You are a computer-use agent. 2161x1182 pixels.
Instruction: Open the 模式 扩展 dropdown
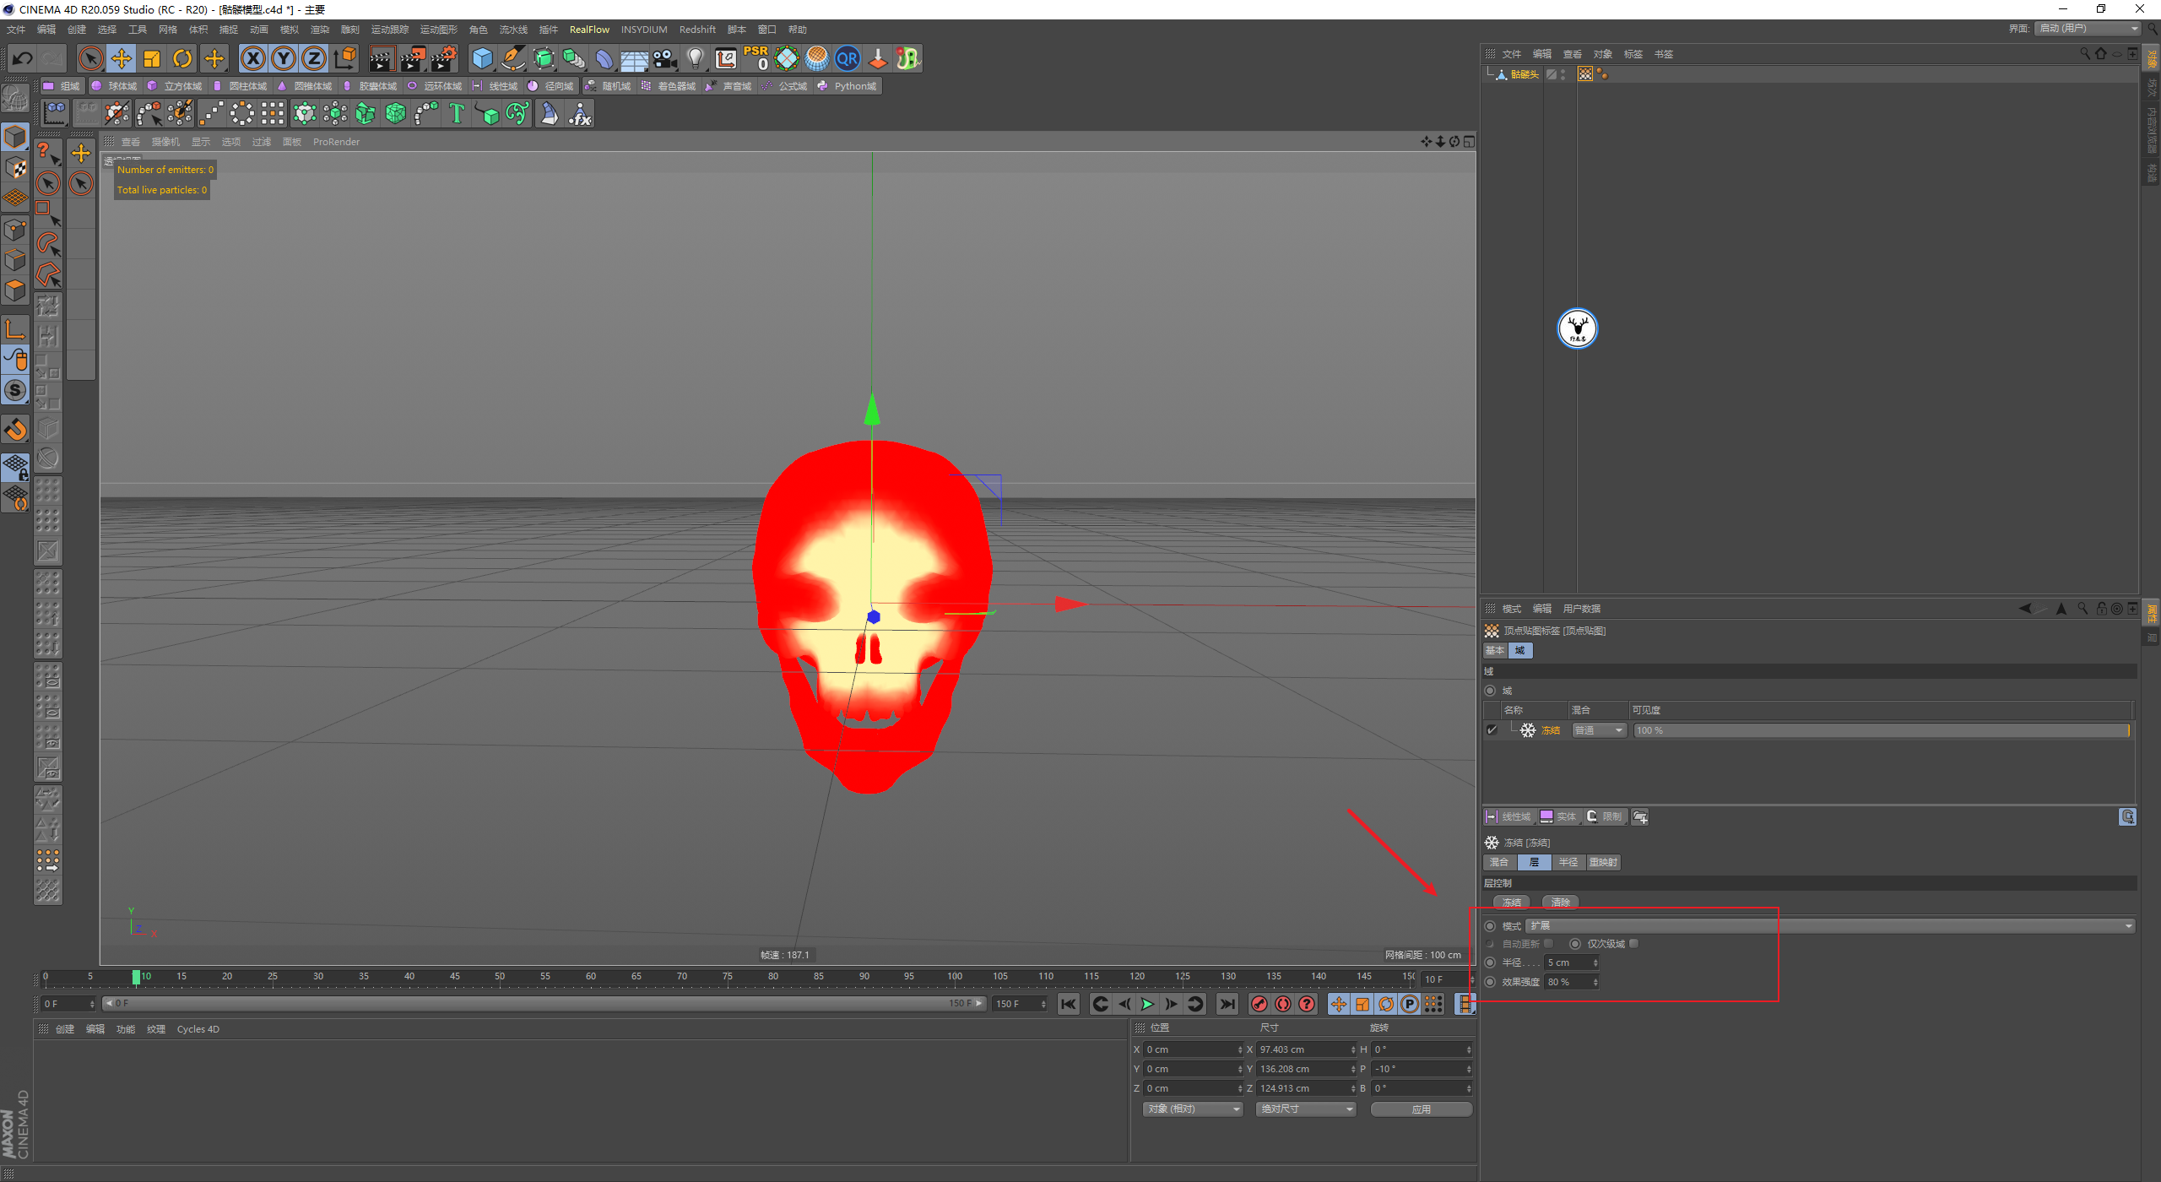(1830, 926)
